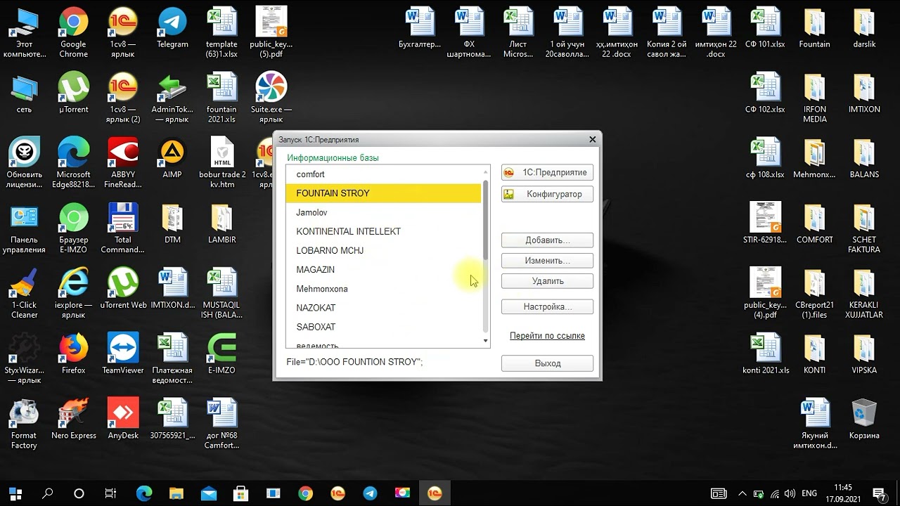Screen dimensions: 900x506
Task: Select the Панель управления desktop icon
Action: coord(24,228)
